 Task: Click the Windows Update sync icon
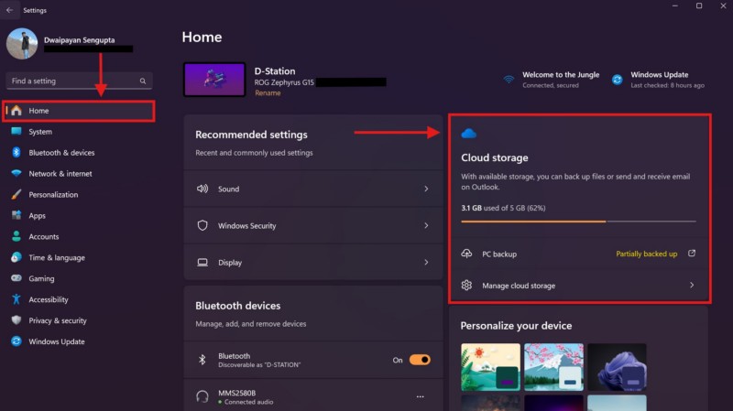tap(617, 80)
